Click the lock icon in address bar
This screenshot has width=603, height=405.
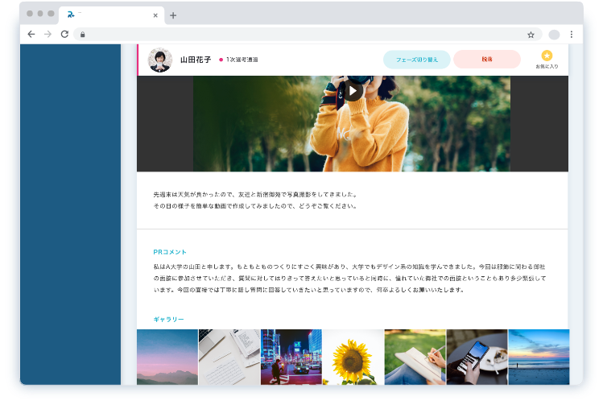point(82,35)
